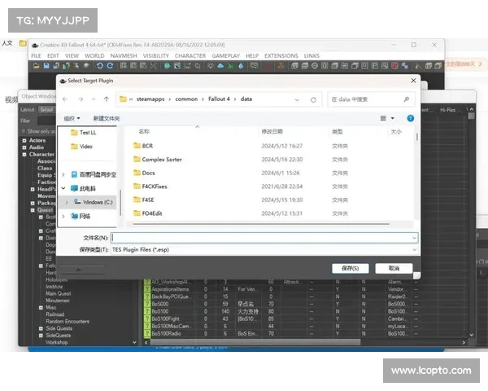Viewport: 488px width, 391px height.
Task: Click the blue water drop toolbar icon
Action: [241, 66]
